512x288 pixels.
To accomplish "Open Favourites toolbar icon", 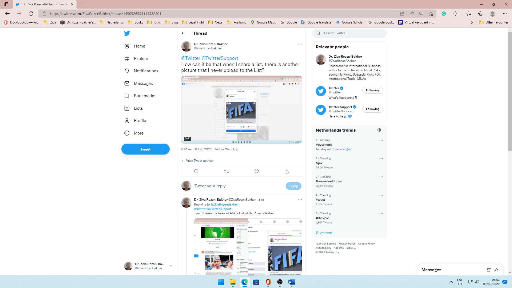I will point(469,14).
